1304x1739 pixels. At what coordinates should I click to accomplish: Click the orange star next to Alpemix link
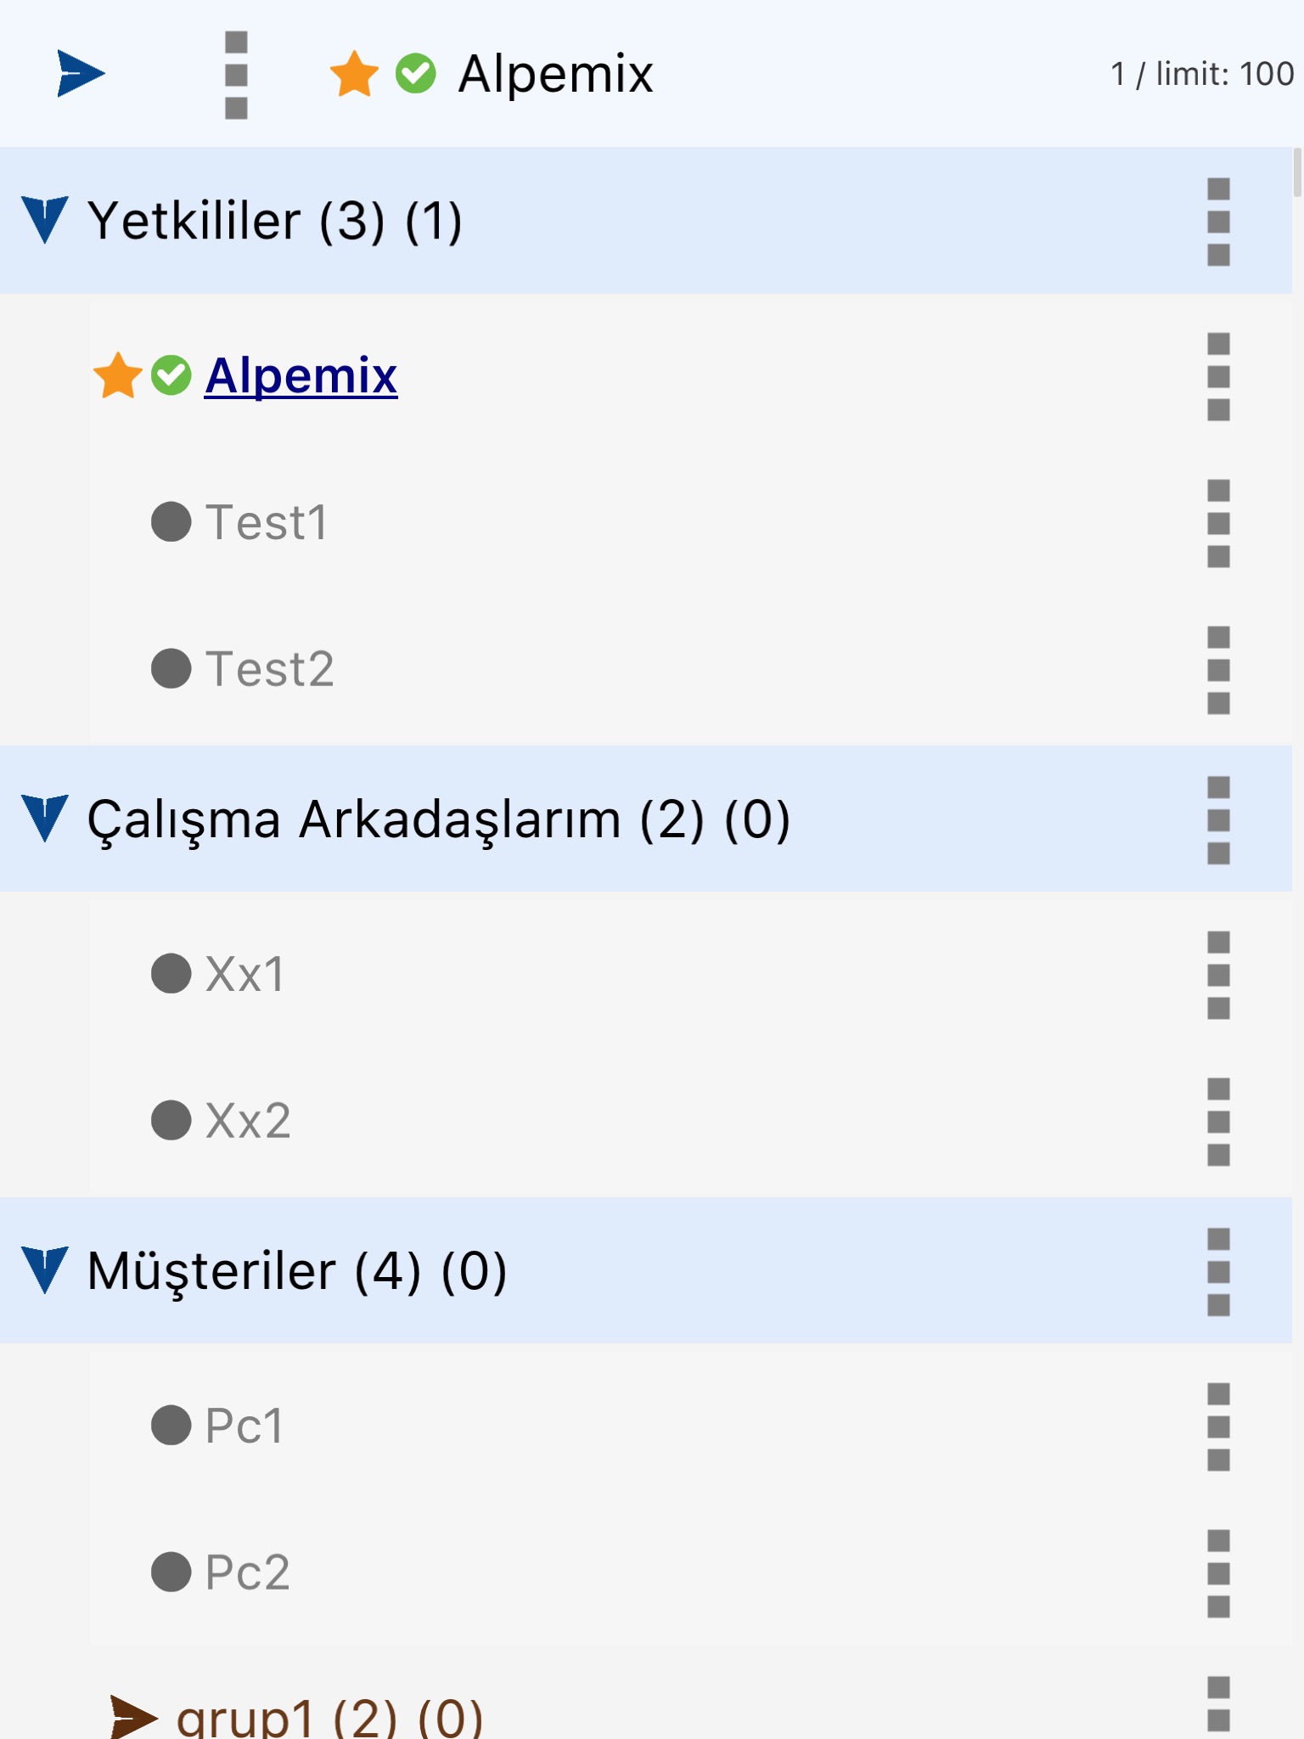(x=118, y=375)
